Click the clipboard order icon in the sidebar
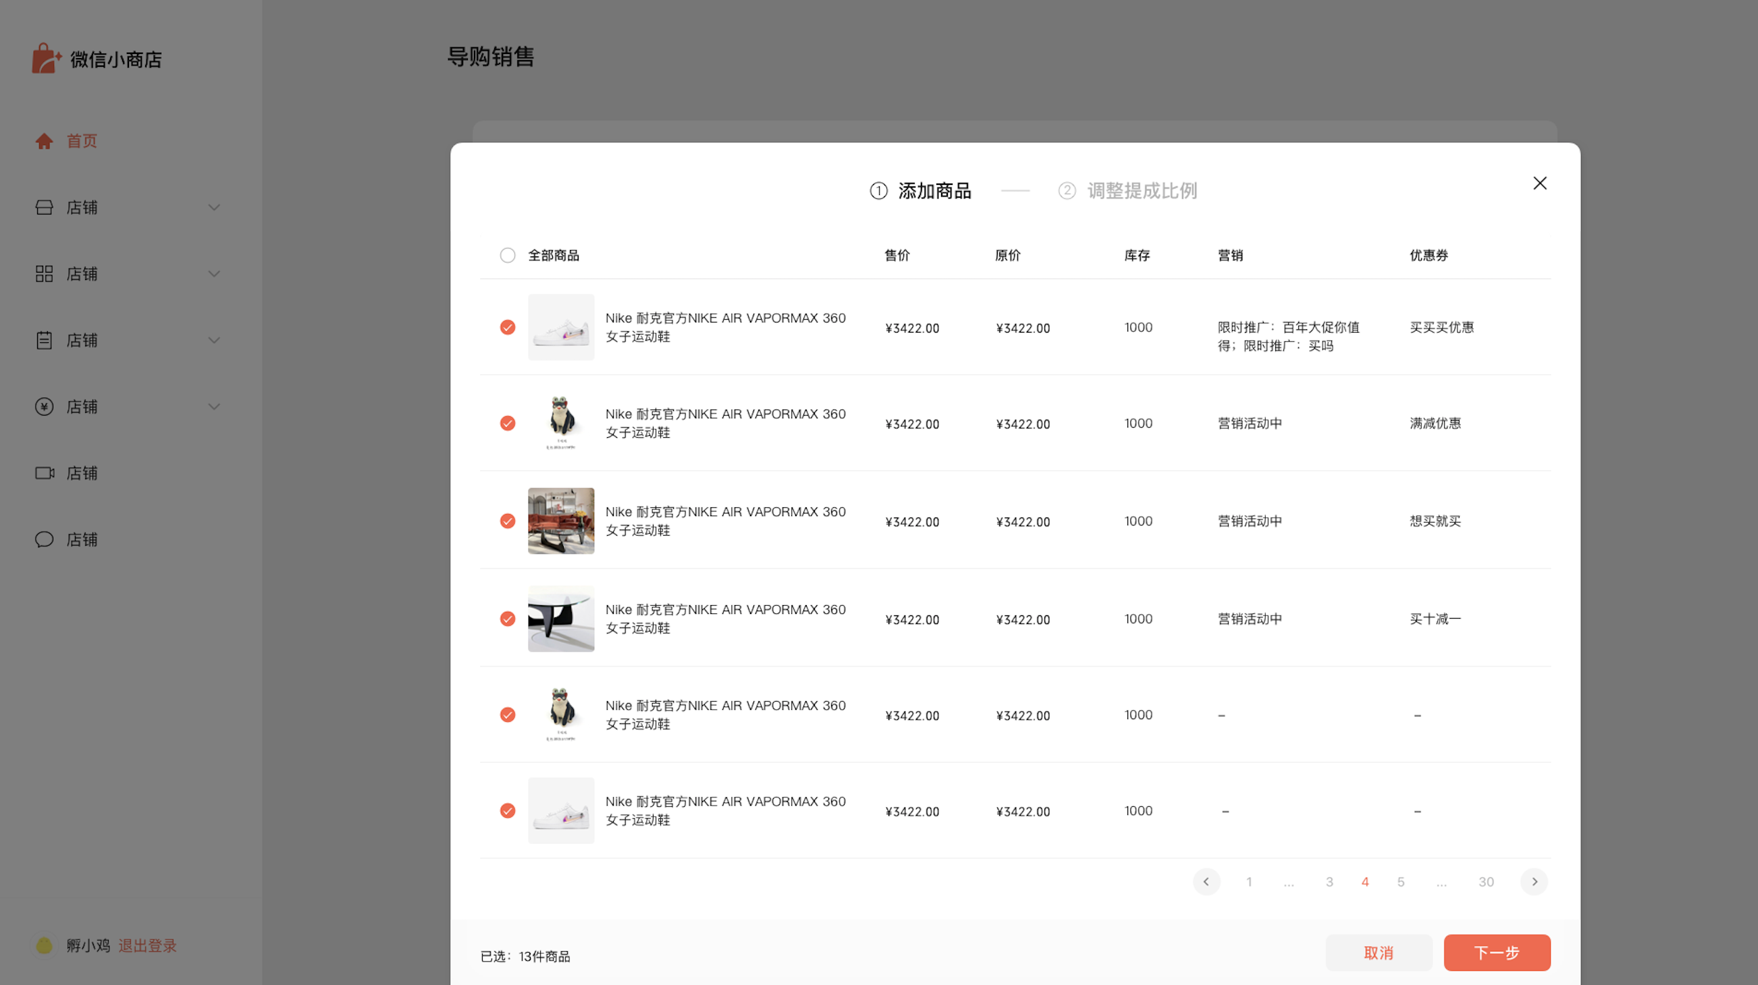The width and height of the screenshot is (1758, 985). click(45, 340)
